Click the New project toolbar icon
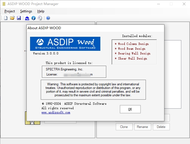Image resolution: width=190 pixels, height=144 pixels. (x=6, y=18)
